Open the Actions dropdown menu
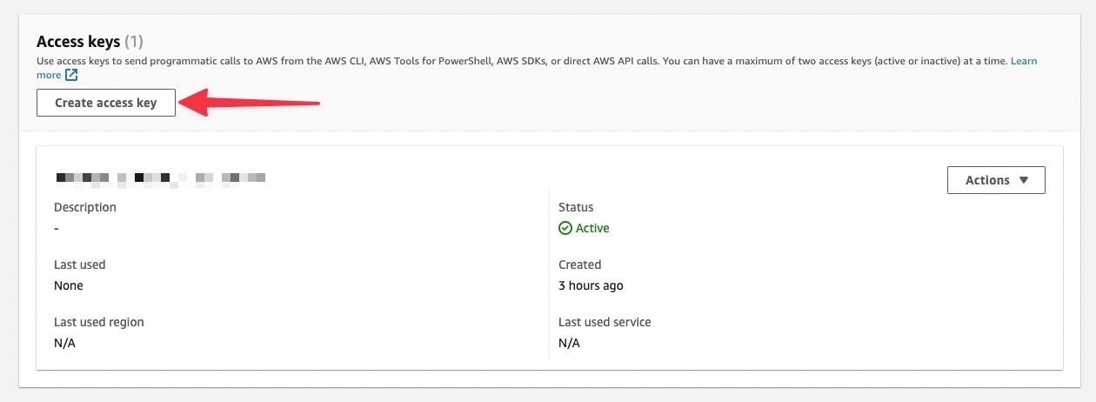The image size is (1096, 402). pos(995,180)
